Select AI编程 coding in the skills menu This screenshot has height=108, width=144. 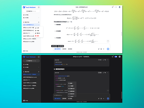72,86
